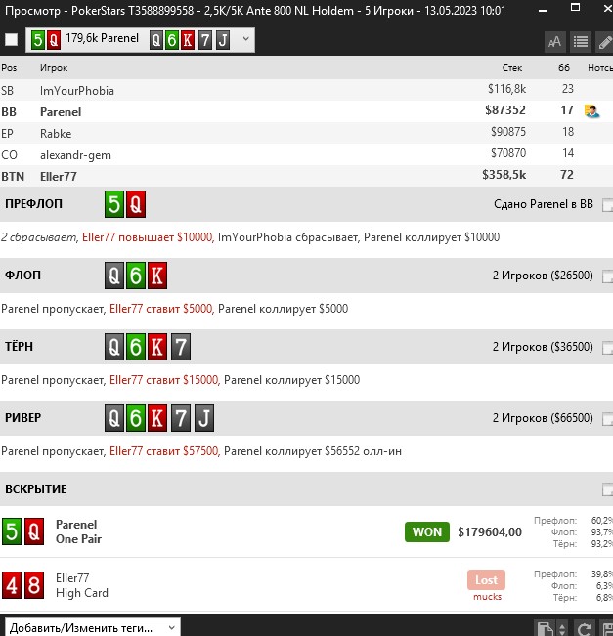This screenshot has height=636, width=613.
Task: Minimize the PokerStars hand viewer window
Action: click(x=543, y=10)
